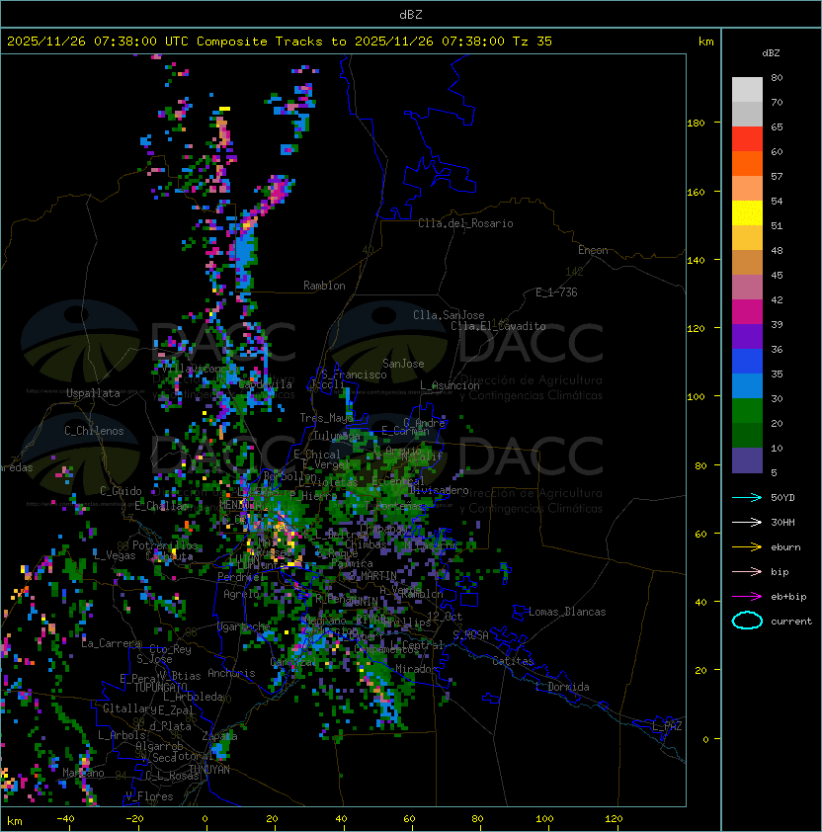Image resolution: width=822 pixels, height=832 pixels.
Task: Click the 100 km vertical axis tick
Action: coord(696,397)
